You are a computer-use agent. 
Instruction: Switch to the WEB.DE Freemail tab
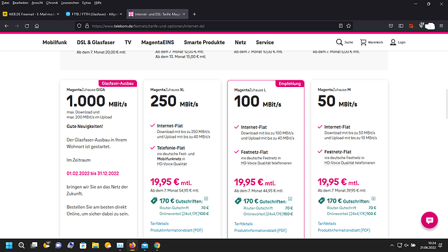point(31,14)
